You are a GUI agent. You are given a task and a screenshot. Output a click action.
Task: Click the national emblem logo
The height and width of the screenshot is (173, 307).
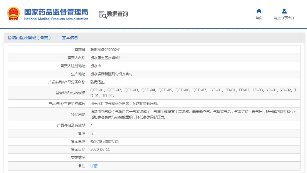(13, 14)
